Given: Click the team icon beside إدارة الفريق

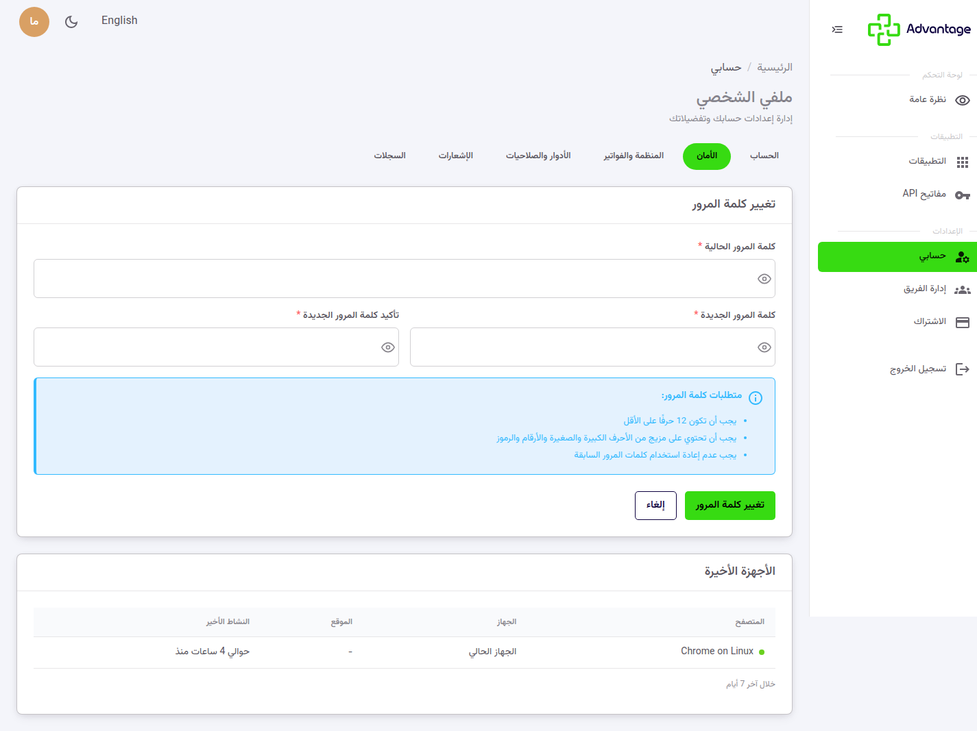Looking at the screenshot, I should tap(963, 290).
